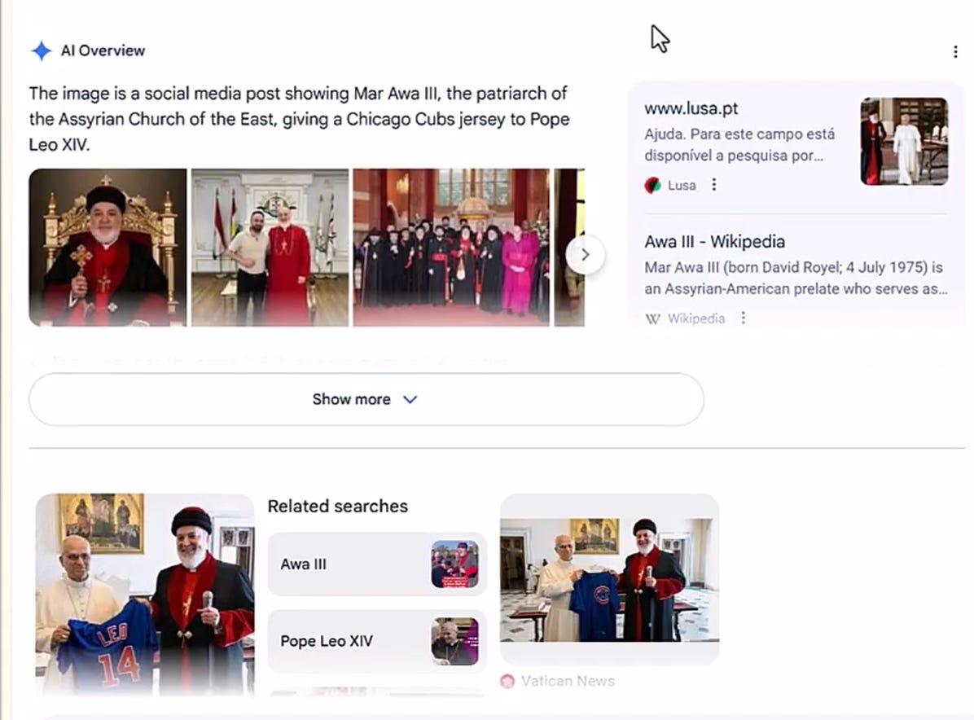Image resolution: width=974 pixels, height=720 pixels.
Task: Select the Awa III related search
Action: click(x=376, y=564)
